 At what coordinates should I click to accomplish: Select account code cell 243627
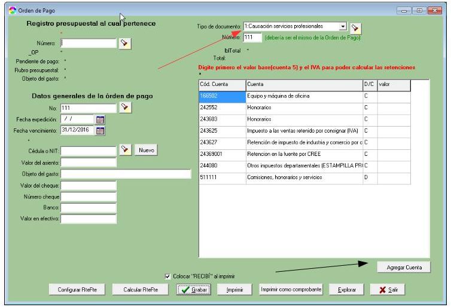click(x=223, y=143)
